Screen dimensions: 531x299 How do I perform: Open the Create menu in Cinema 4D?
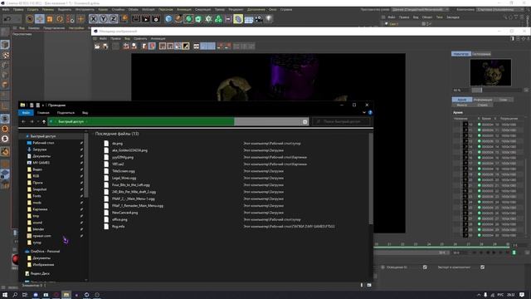click(33, 9)
